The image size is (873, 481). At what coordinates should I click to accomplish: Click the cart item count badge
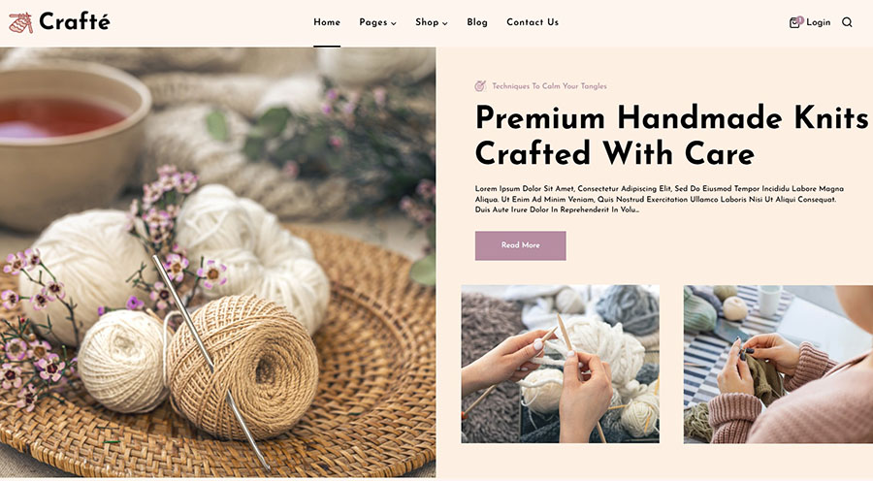pos(800,19)
